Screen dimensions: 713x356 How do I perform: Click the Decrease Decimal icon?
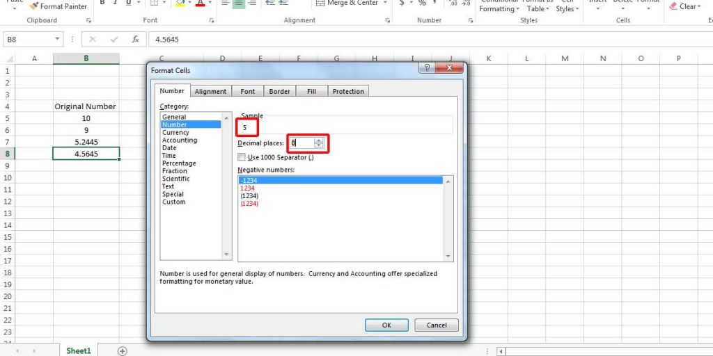click(x=466, y=3)
